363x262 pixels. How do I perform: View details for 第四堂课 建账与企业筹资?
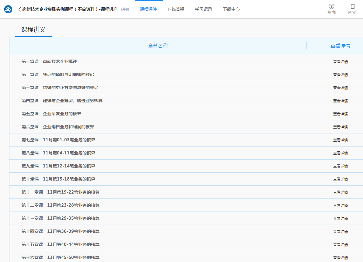[x=340, y=101]
